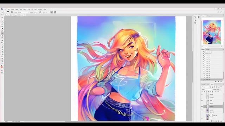Open the History panel menu
This screenshot has height=126, width=225.
click(223, 49)
